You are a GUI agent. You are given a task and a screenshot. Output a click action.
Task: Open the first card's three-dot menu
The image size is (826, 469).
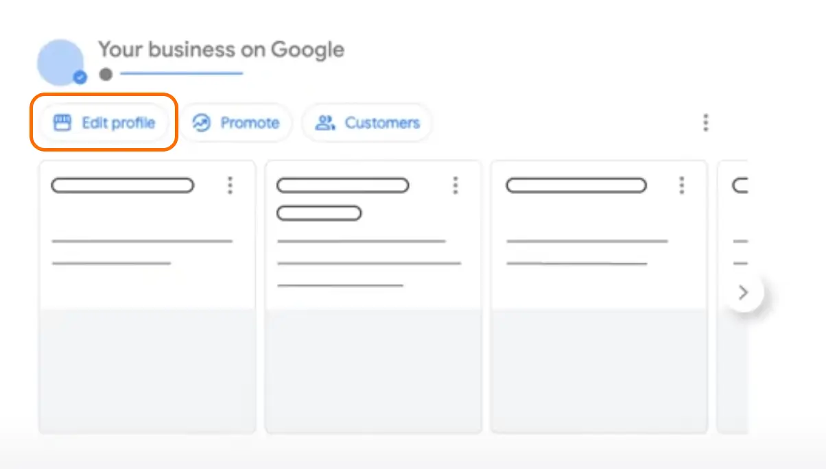point(230,185)
